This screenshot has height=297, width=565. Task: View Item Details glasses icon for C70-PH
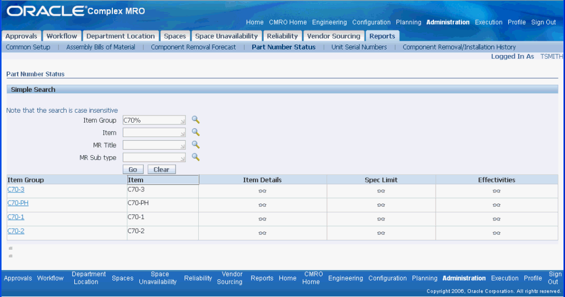click(x=262, y=205)
